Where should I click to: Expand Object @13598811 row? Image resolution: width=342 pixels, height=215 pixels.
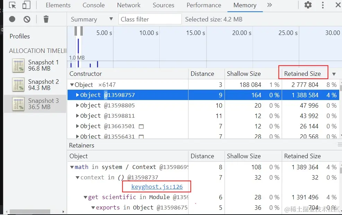coord(77,116)
